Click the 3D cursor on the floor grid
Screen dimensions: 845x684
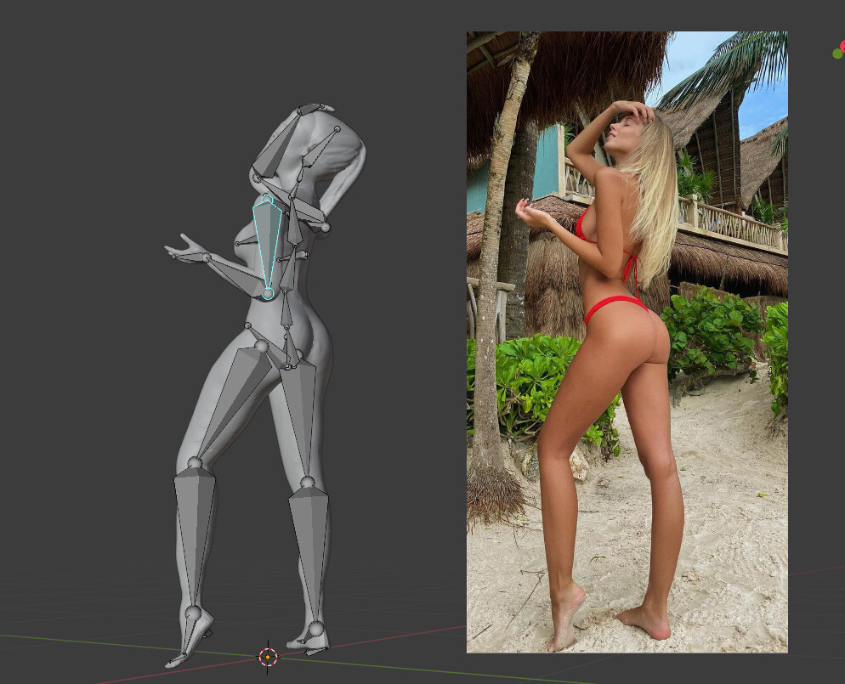(268, 657)
